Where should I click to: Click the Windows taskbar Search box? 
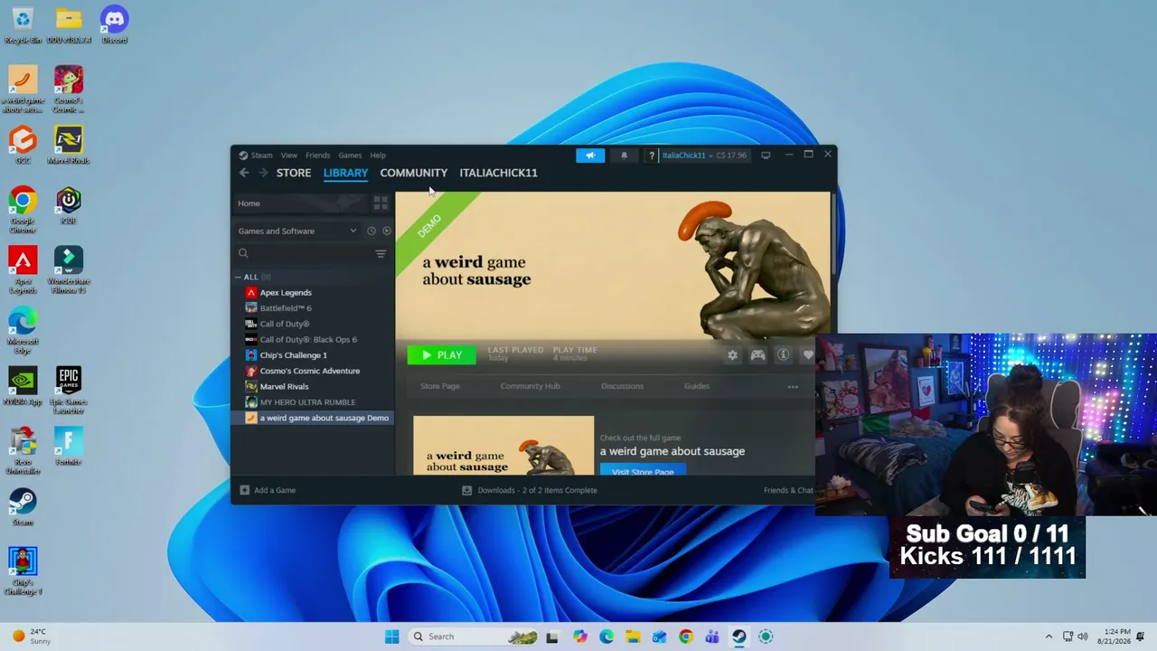[x=471, y=637]
